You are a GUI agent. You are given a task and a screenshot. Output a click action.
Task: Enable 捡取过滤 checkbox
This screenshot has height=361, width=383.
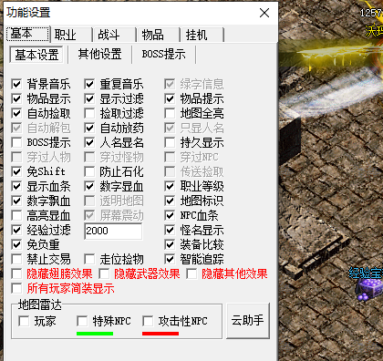[x=89, y=113]
